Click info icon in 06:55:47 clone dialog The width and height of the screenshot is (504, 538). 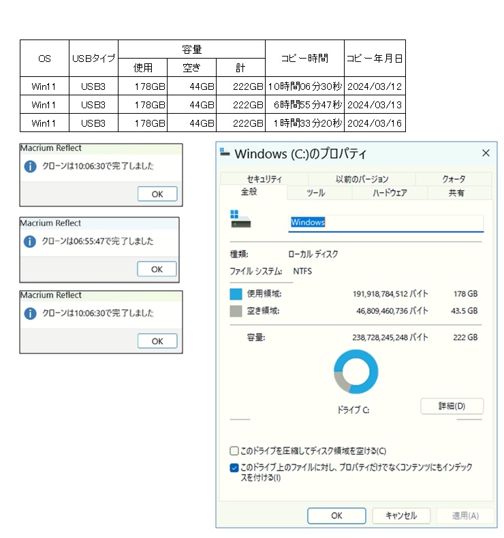pyautogui.click(x=30, y=242)
